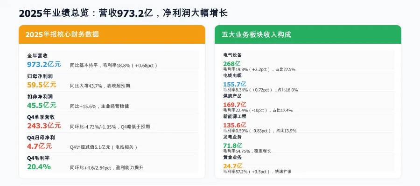Select the 电线电缆 155.7亿 value

235,84
